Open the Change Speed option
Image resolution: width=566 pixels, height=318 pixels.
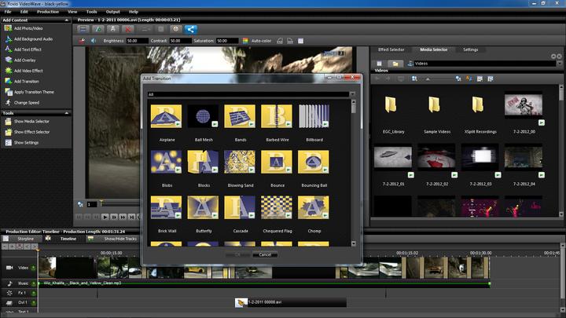click(x=22, y=103)
